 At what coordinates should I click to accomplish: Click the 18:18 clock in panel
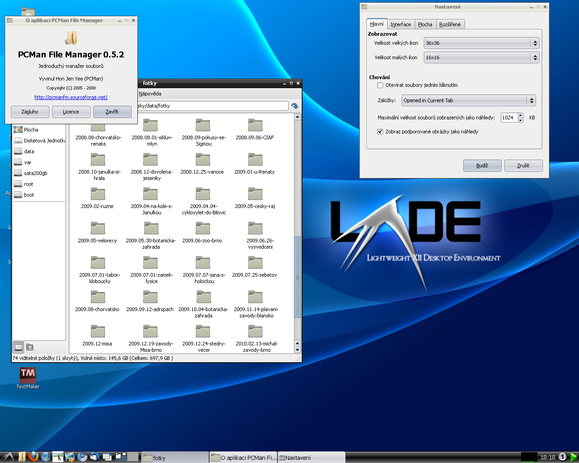click(x=548, y=457)
